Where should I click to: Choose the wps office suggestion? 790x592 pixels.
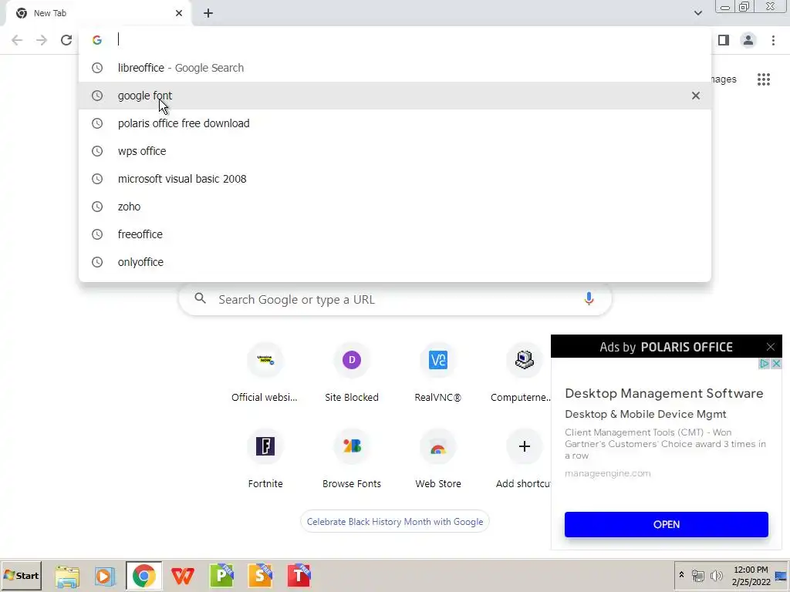(395, 151)
